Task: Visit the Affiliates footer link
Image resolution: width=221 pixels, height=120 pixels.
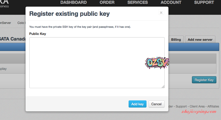Action: [x=213, y=106]
